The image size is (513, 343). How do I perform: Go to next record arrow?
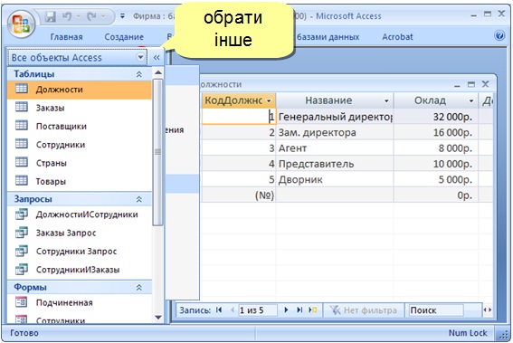[x=286, y=310]
